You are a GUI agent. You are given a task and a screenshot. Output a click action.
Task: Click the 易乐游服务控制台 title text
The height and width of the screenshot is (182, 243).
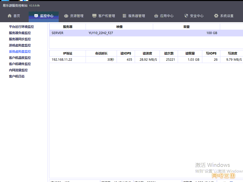(x=15, y=5)
